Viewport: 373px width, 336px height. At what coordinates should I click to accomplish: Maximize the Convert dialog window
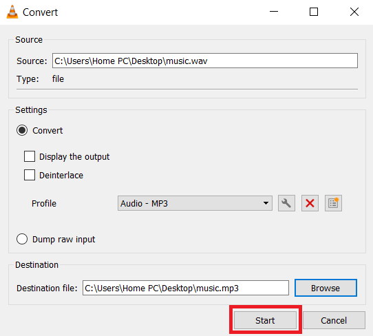pos(314,12)
